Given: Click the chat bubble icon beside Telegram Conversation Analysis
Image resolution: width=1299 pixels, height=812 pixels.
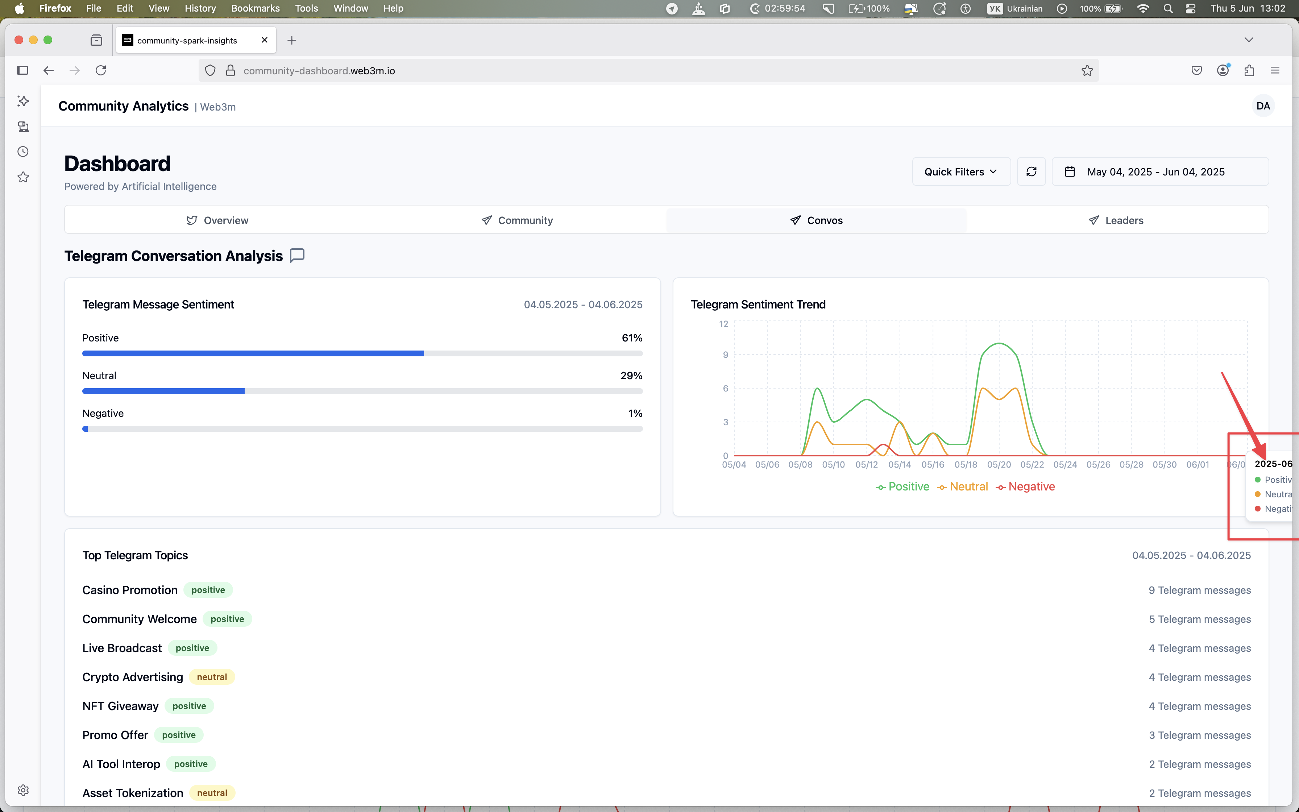Looking at the screenshot, I should (x=297, y=256).
